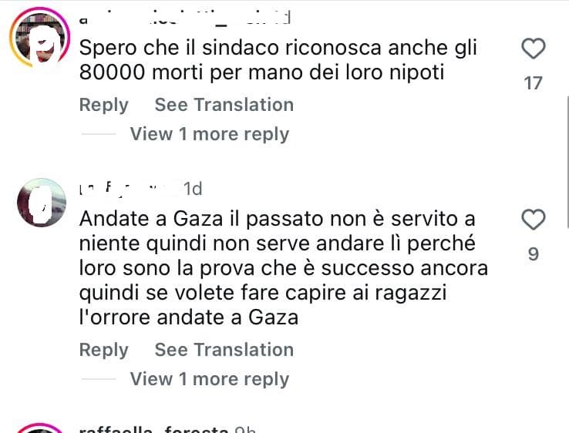The image size is (569, 433).
Task: Show who liked the comment with 17 likes
Action: click(x=533, y=83)
